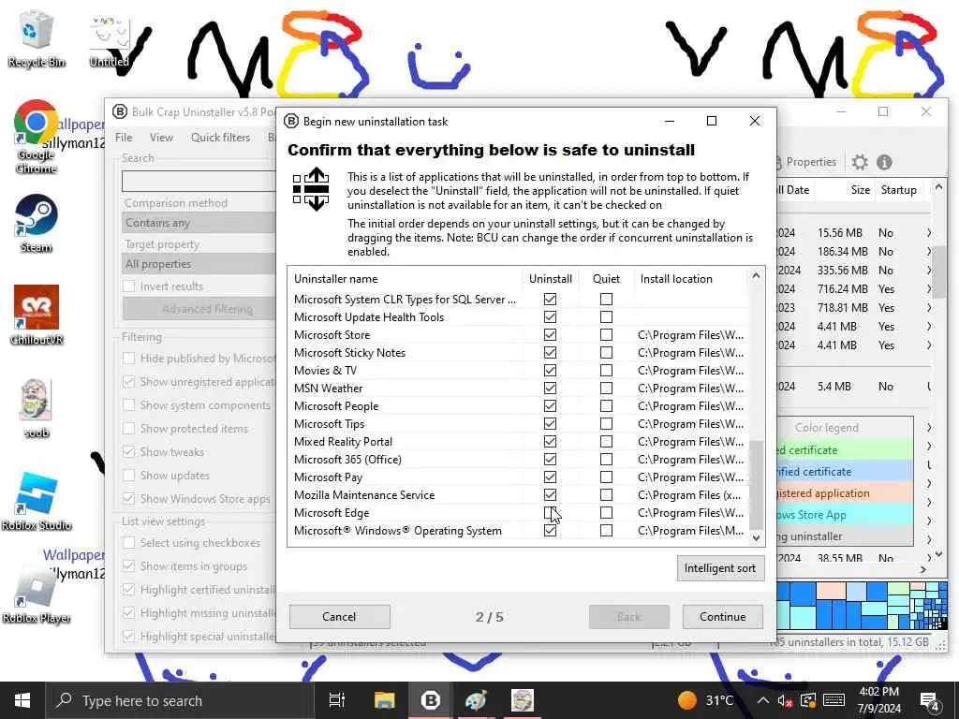Click the Intelligent sort button
The width and height of the screenshot is (959, 719).
coord(720,568)
